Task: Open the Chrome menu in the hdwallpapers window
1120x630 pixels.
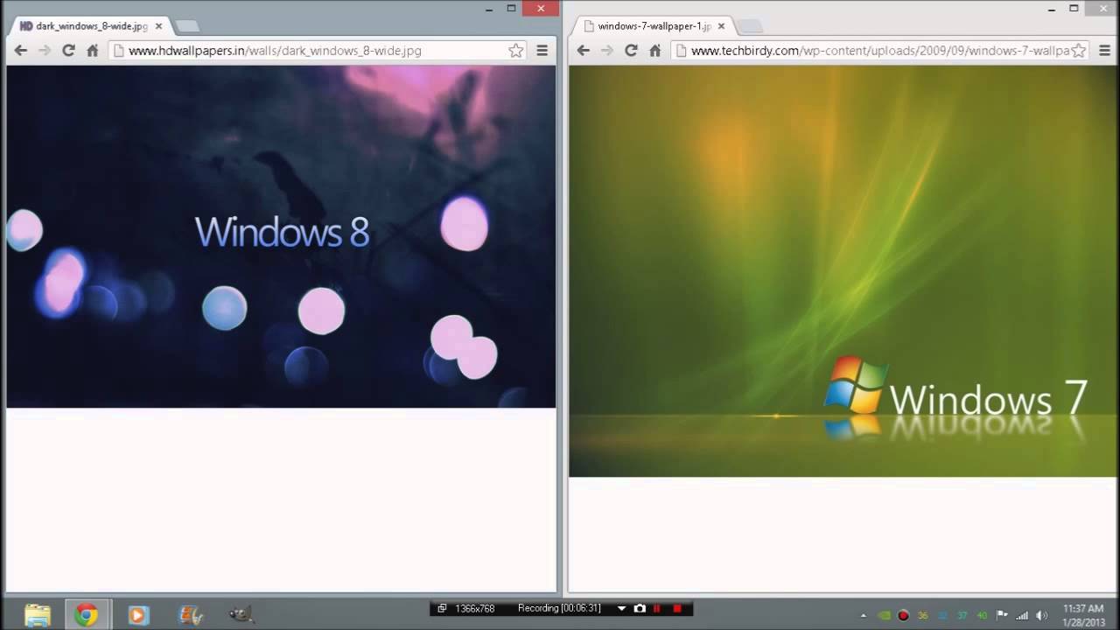Action: 542,51
